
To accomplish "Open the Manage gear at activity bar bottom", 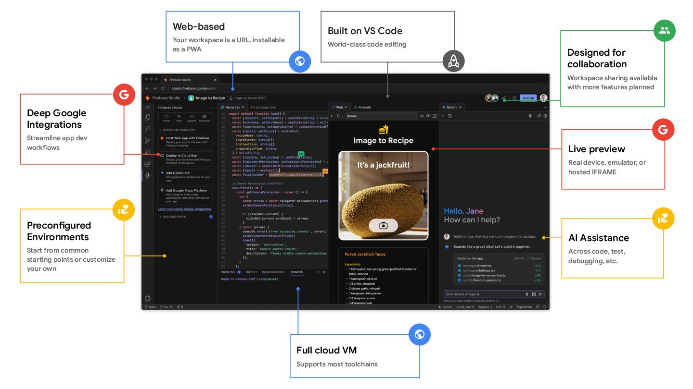I will click(x=148, y=298).
